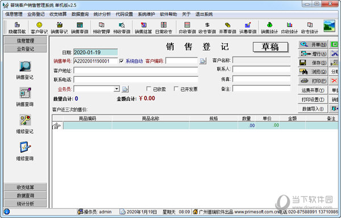Open 预收管理 toolbar icon
The image size is (341, 218).
101,28
